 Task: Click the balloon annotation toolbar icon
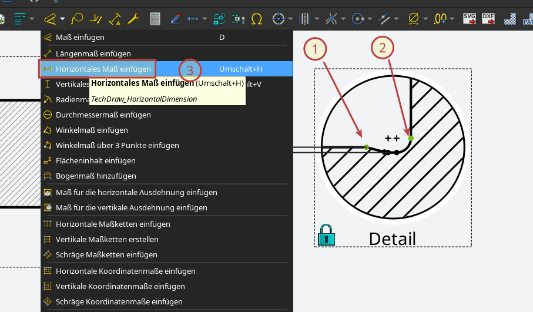77,19
